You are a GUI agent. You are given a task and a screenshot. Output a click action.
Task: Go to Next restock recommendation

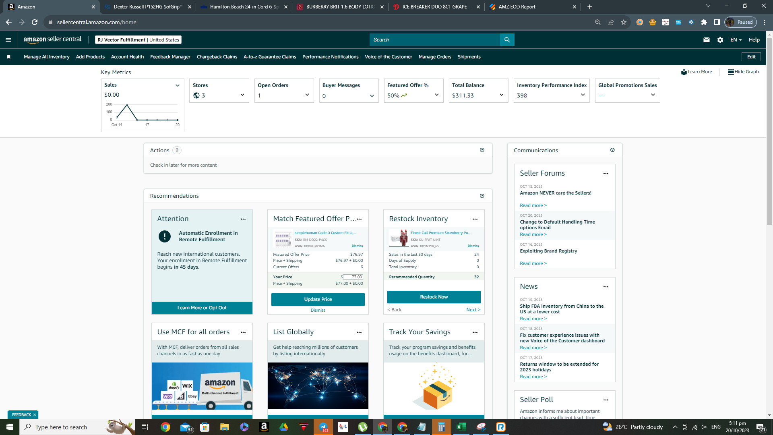473,310
